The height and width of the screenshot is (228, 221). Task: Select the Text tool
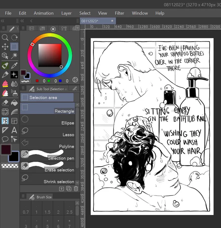(x=14, y=130)
